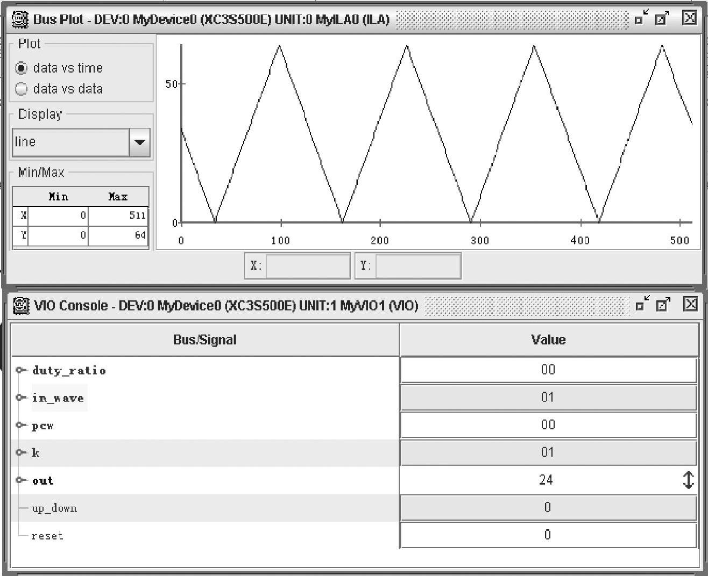Minimize the VIO Console window
Screen dimensions: 708x576
[642, 305]
